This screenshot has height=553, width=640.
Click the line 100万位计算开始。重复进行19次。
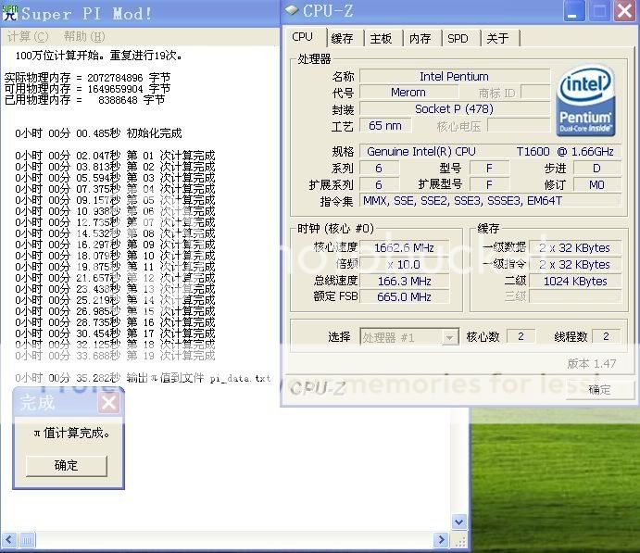pos(98,56)
